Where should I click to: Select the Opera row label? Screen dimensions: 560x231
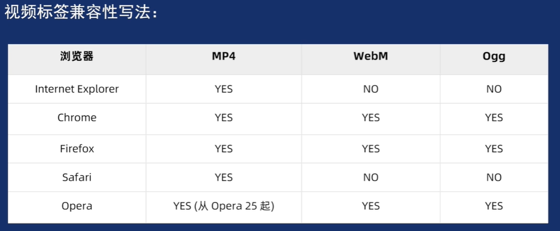[77, 206]
